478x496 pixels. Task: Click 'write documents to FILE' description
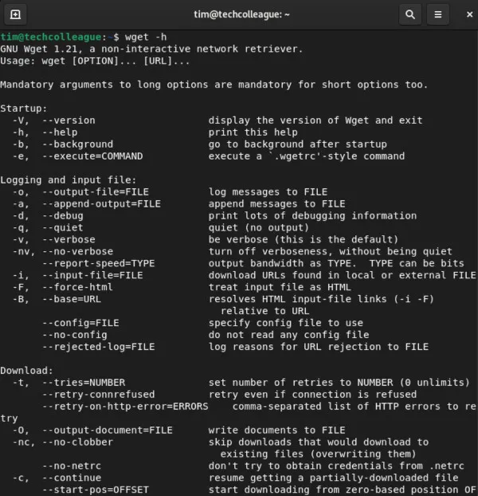pos(276,430)
